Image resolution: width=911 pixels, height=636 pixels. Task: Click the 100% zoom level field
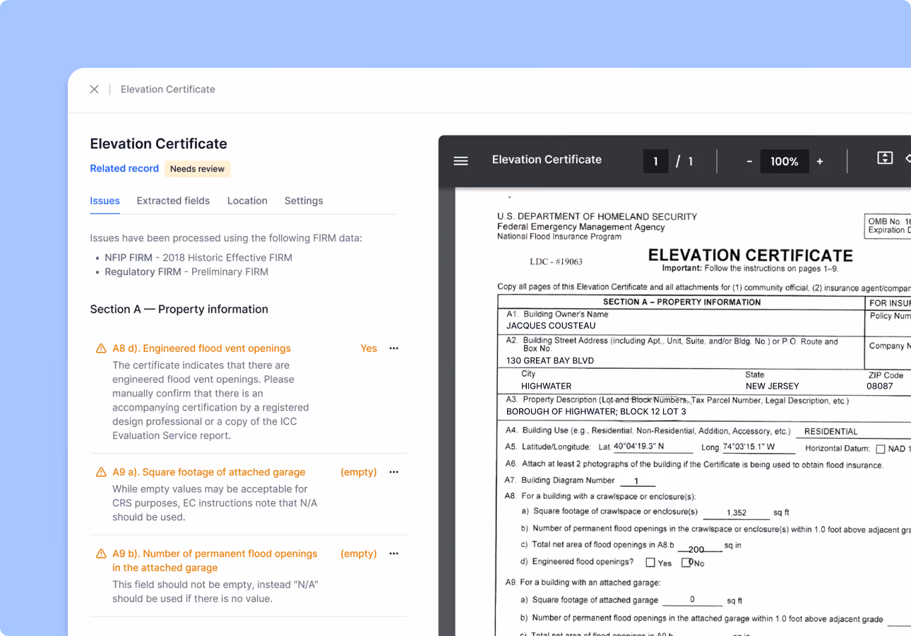(784, 161)
